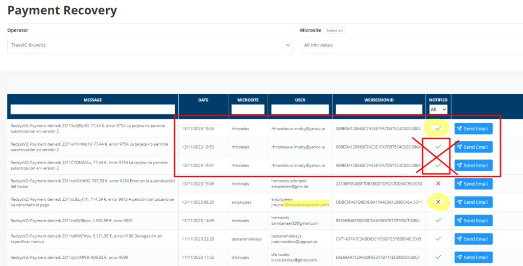
Task: Click green checkmark in 12/11/2023 14:09 row
Action: [438, 220]
